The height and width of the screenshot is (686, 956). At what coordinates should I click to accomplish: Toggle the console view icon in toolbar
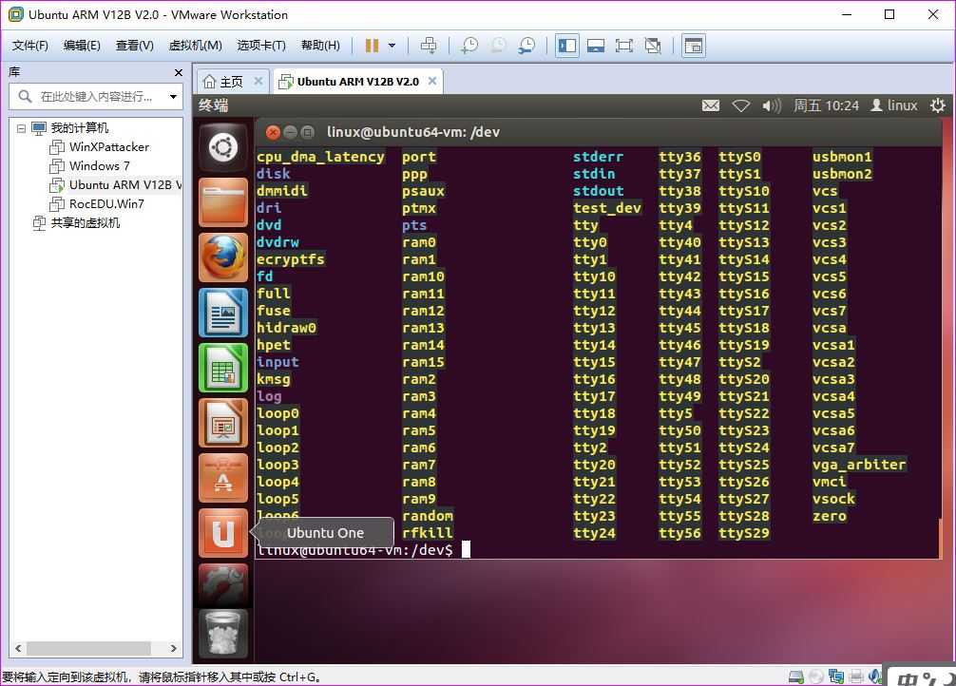pos(693,46)
